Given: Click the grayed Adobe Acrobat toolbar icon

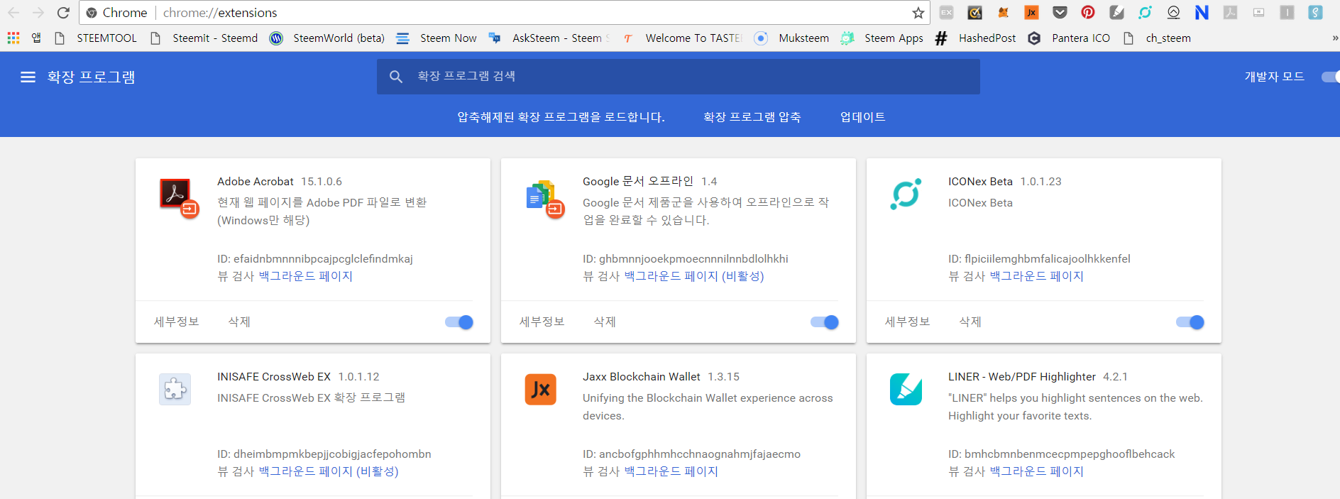Looking at the screenshot, I should [1230, 13].
